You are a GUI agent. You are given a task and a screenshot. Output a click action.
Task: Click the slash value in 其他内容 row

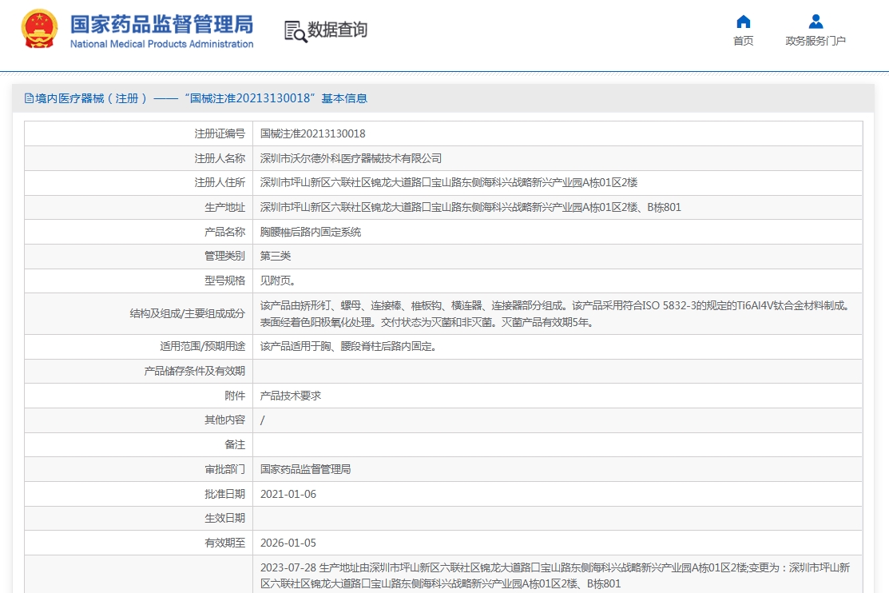(x=262, y=420)
